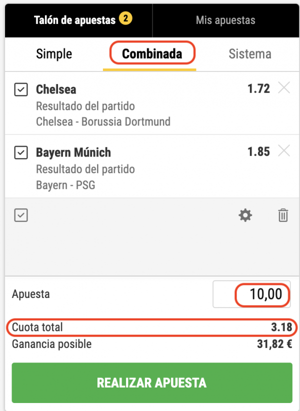The width and height of the screenshot is (300, 411).
Task: Click the Apuesta stake input field
Action: pos(251,294)
